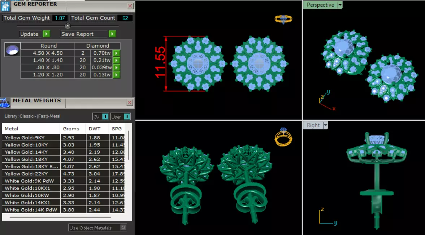Click the green Save Report arrow
Image resolution: width=425 pixels, height=235 pixels.
click(112, 34)
